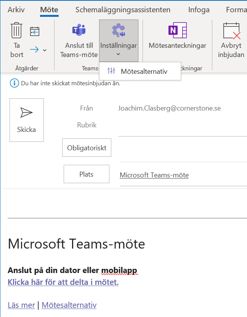Open the Infoga tab
The image size is (247, 317).
pyautogui.click(x=199, y=10)
